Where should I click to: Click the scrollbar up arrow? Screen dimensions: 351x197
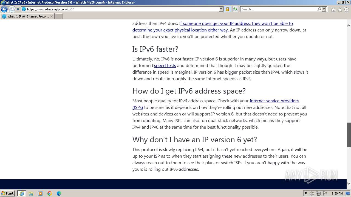pos(349,25)
